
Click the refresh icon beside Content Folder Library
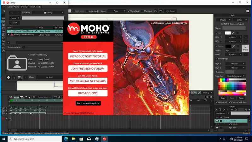pyautogui.click(x=36, y=31)
